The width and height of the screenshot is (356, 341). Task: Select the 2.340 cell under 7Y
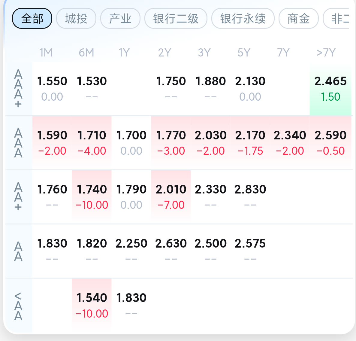click(x=290, y=143)
